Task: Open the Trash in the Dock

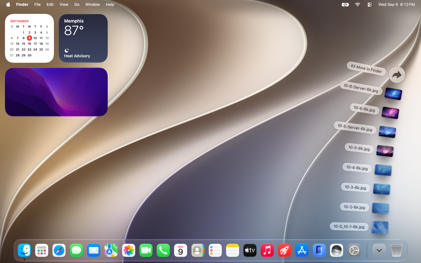Action: click(396, 251)
